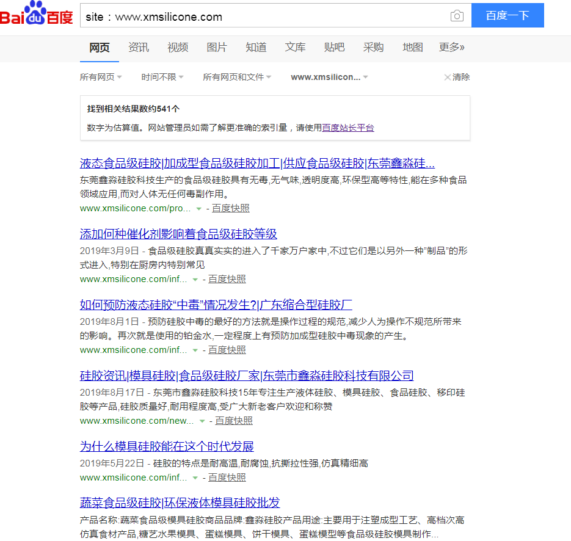The image size is (571, 541).
Task: Open 百度快照 for 硅胶资讯 result
Action: tap(234, 421)
